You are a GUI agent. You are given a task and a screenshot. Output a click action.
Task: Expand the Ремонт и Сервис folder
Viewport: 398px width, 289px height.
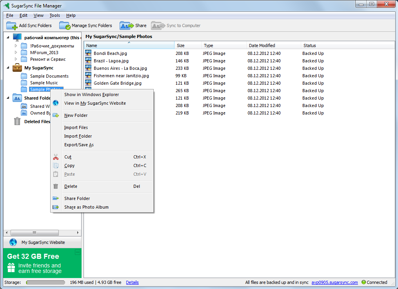pos(16,59)
